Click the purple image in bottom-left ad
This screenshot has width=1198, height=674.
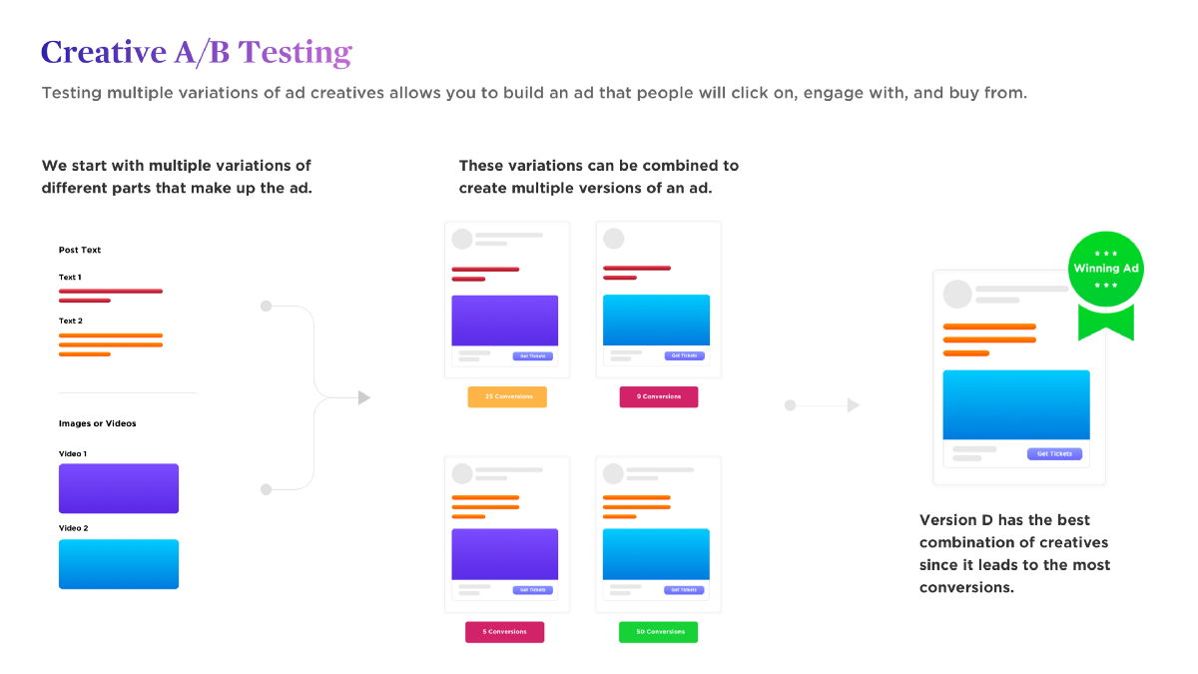505,554
